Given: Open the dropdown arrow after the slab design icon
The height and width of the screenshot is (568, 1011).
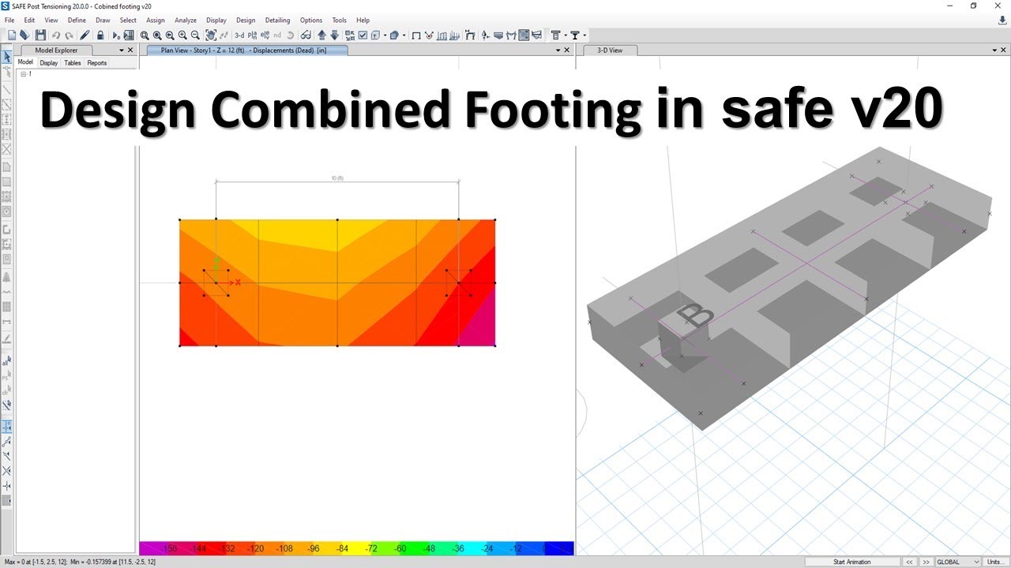Looking at the screenshot, I should (x=566, y=35).
